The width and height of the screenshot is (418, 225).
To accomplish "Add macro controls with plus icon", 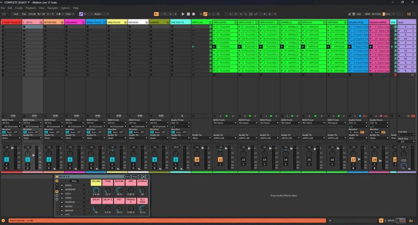I will (57, 185).
